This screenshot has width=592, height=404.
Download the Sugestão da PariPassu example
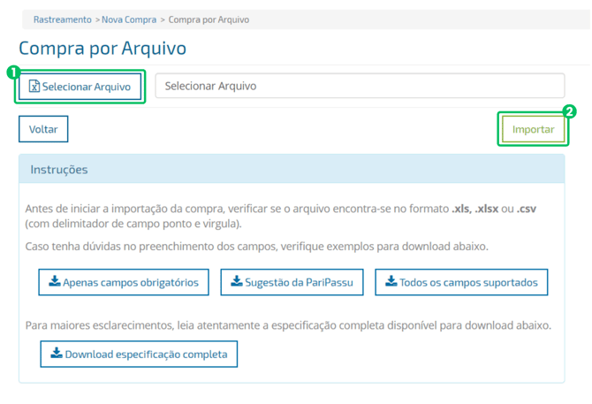pyautogui.click(x=299, y=282)
